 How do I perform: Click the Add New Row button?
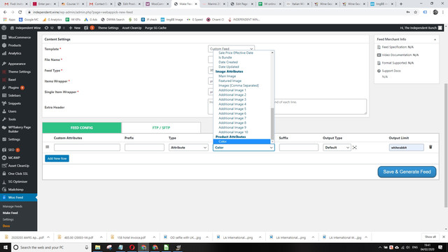(x=57, y=158)
